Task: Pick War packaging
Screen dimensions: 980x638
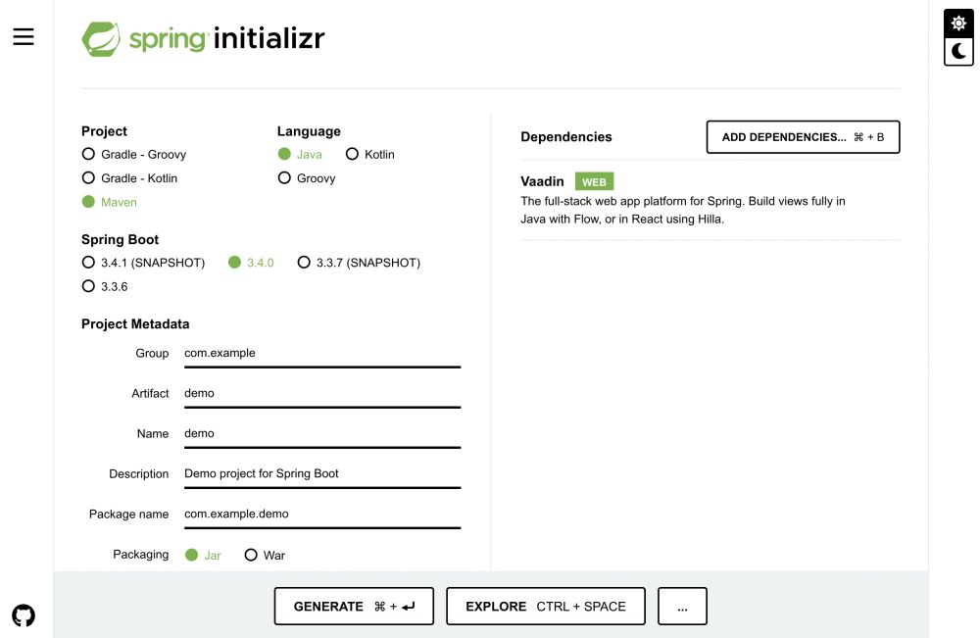Action: coord(265,555)
